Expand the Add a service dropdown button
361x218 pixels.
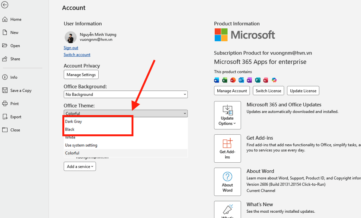(x=80, y=167)
